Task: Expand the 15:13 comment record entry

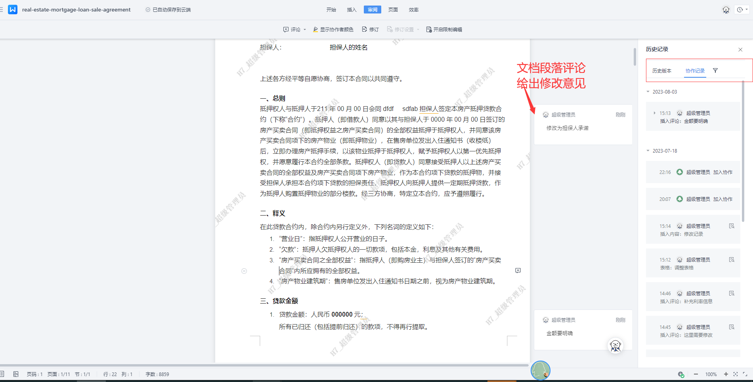Action: point(654,113)
